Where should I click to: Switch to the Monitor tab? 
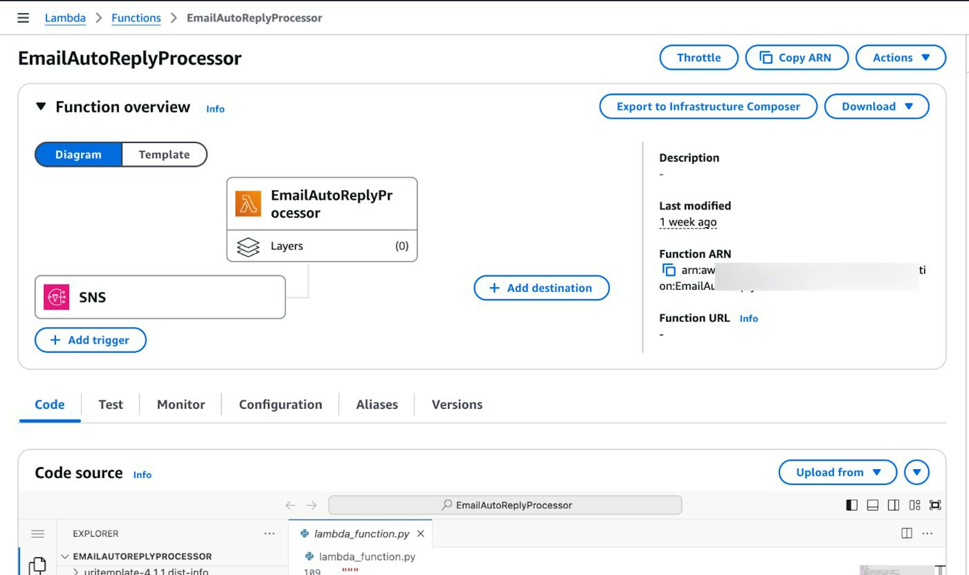pyautogui.click(x=180, y=404)
